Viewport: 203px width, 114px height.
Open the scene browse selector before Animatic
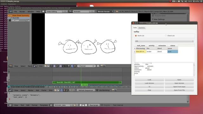[71, 11]
